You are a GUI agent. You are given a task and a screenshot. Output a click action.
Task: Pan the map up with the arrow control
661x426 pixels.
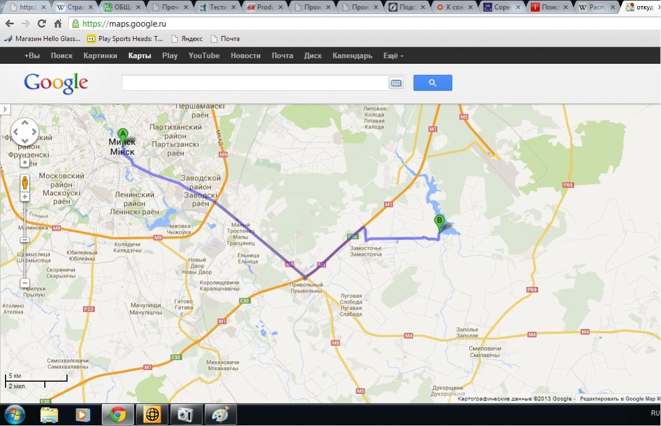25,123
